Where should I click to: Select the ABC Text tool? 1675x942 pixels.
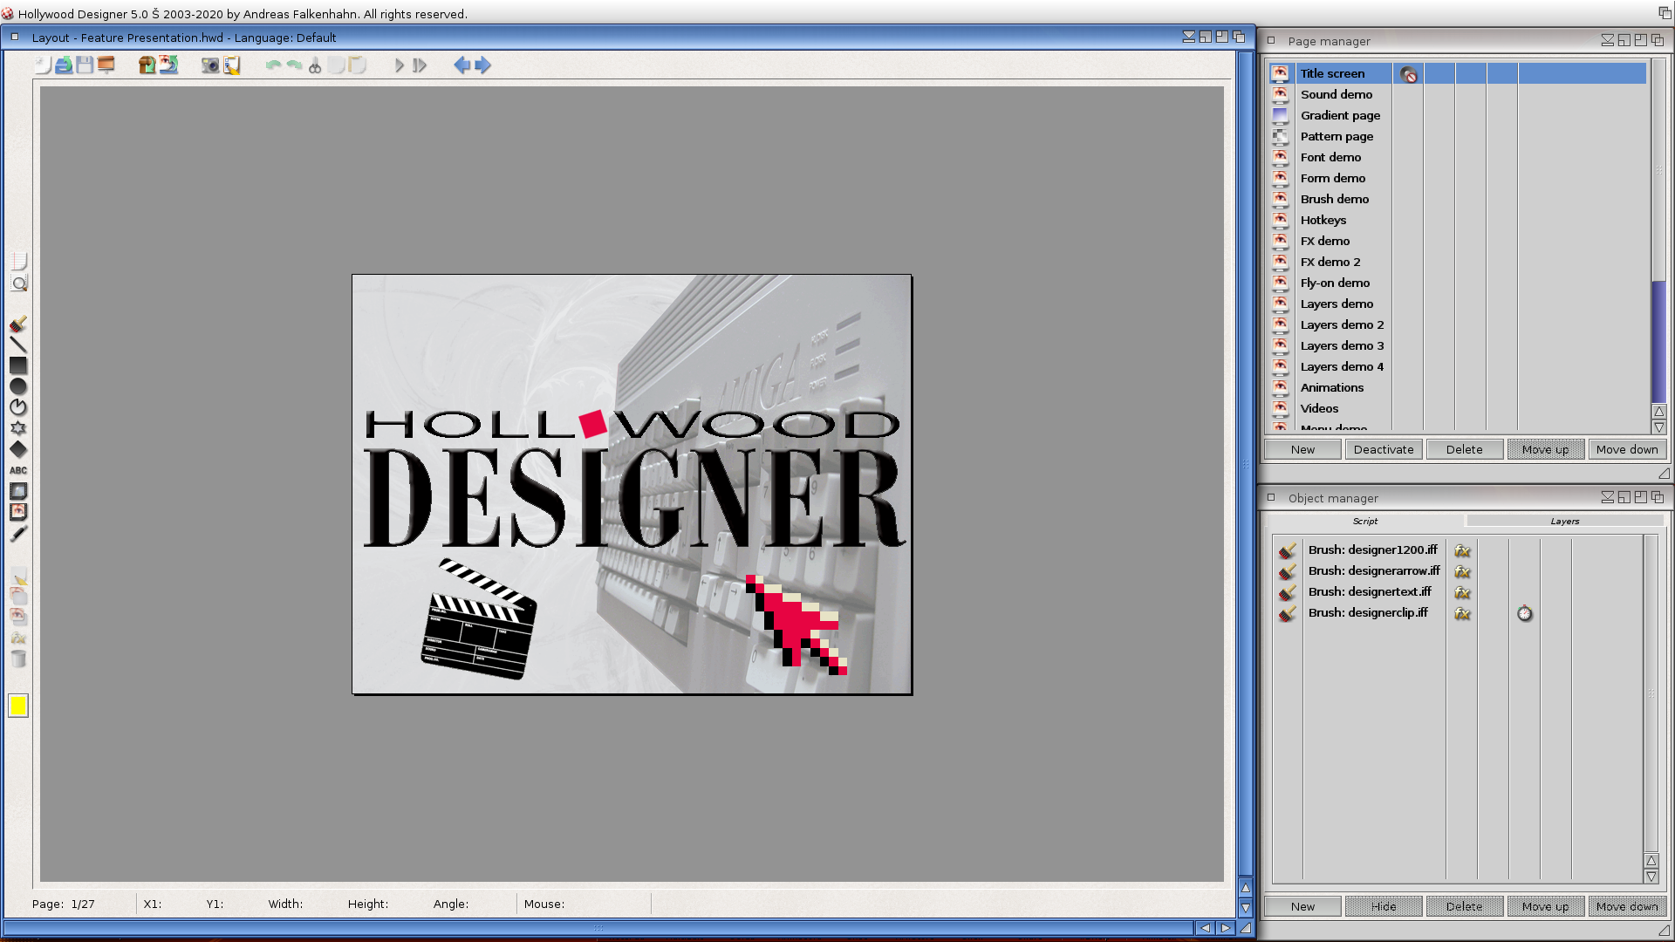[18, 470]
